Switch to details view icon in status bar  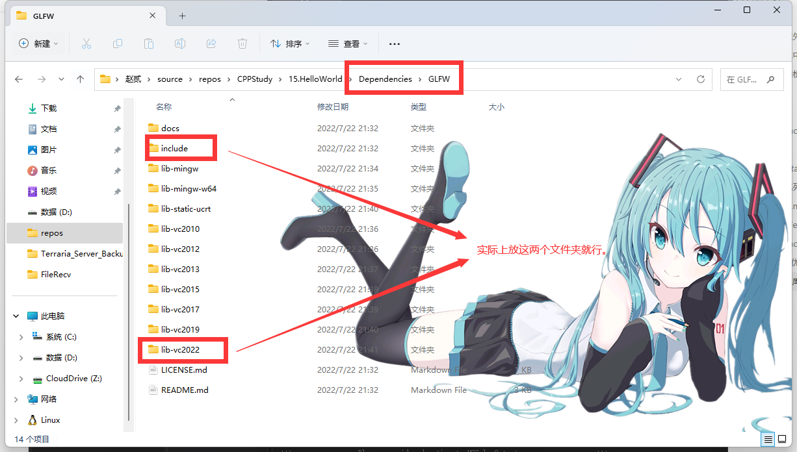768,440
